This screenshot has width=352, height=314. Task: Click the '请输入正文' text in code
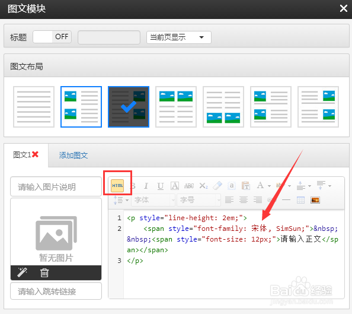coord(300,239)
